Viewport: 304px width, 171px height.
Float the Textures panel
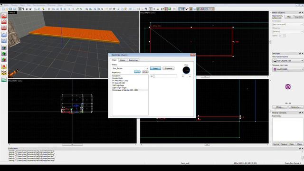click(x=300, y=53)
